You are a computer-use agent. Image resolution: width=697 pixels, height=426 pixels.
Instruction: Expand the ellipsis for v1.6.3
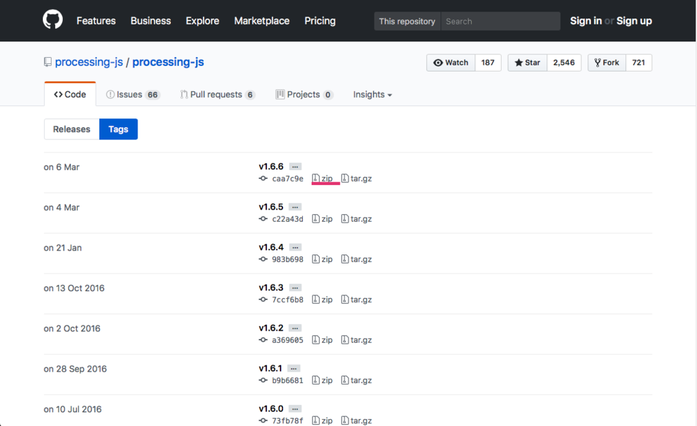coord(295,288)
